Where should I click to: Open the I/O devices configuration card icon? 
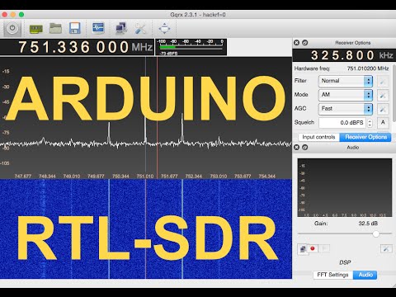pyautogui.click(x=36, y=29)
